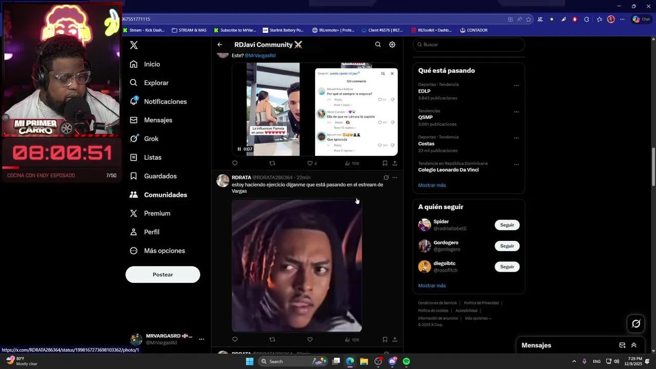Open Guardados bookmarks in the sidebar
The height and width of the screenshot is (369, 656).
pos(153,176)
